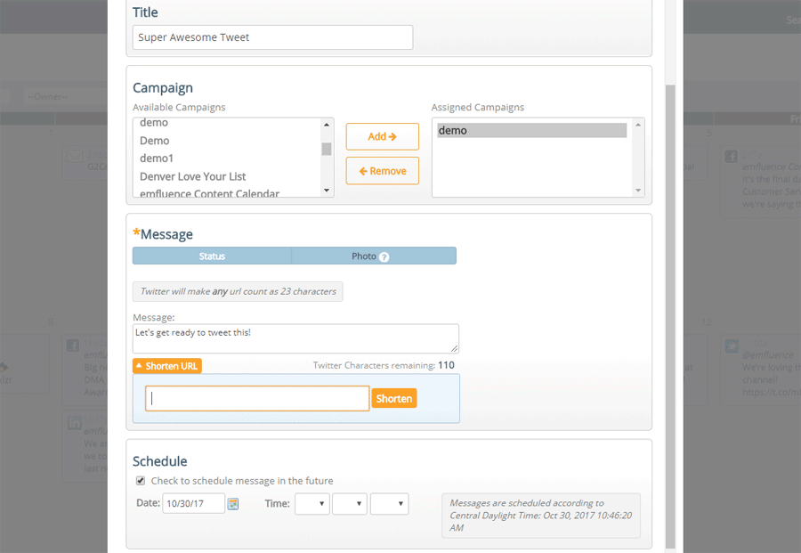
Task: Open the calendar date picker icon
Action: pos(233,504)
